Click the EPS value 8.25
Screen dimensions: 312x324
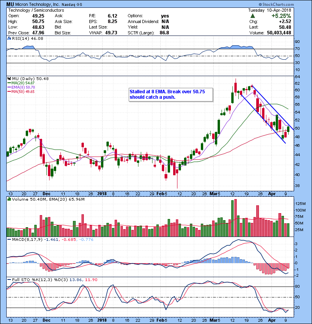[112, 21]
